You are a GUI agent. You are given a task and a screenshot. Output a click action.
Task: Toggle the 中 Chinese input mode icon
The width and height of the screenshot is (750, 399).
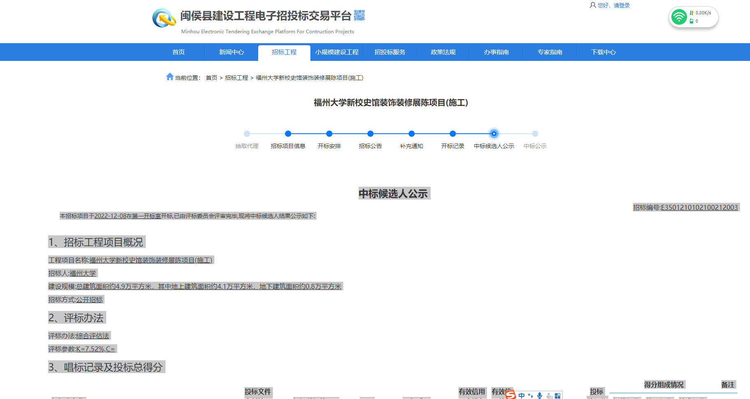tap(522, 395)
